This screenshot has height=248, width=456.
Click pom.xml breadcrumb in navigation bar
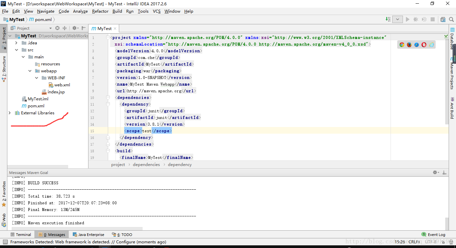40,20
